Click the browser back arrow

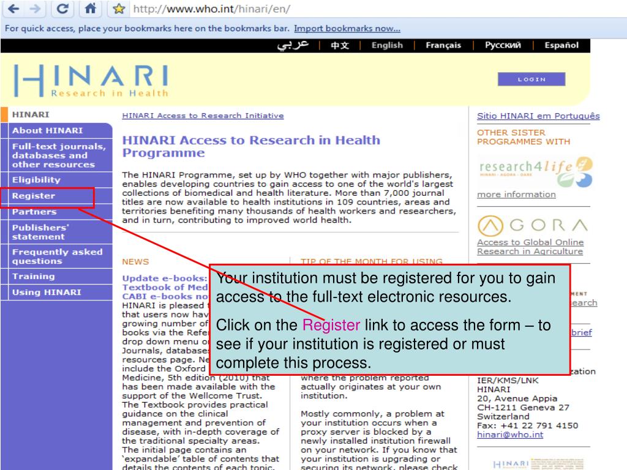13,9
